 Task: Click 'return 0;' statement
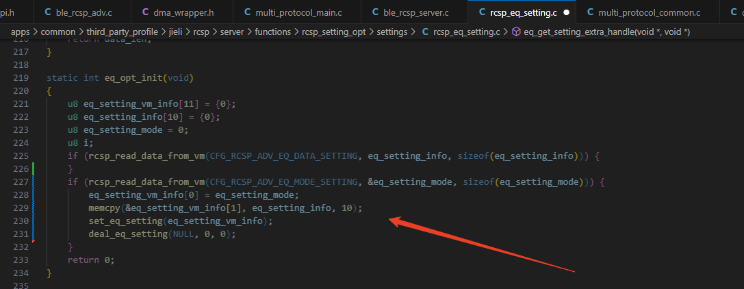91,260
